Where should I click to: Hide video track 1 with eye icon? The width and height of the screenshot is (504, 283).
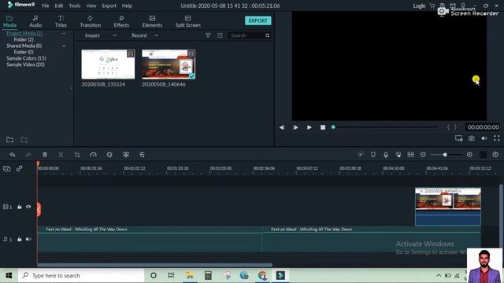(28, 207)
